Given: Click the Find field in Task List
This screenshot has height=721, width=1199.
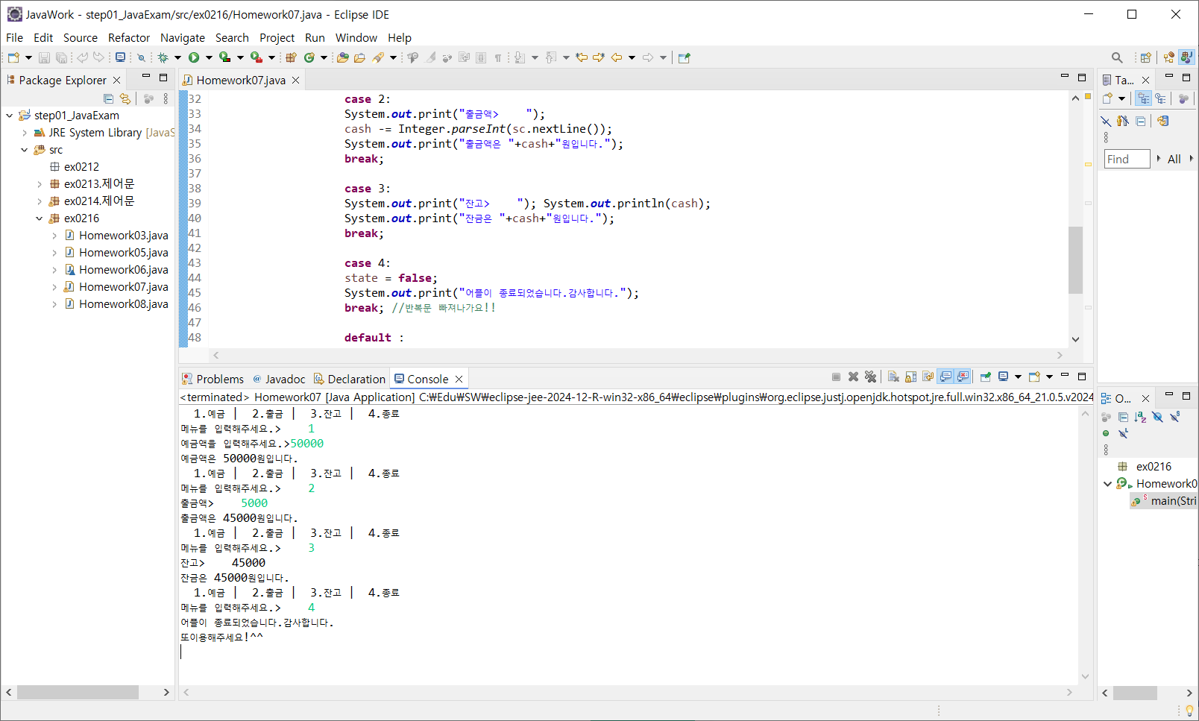Looking at the screenshot, I should [1127, 159].
